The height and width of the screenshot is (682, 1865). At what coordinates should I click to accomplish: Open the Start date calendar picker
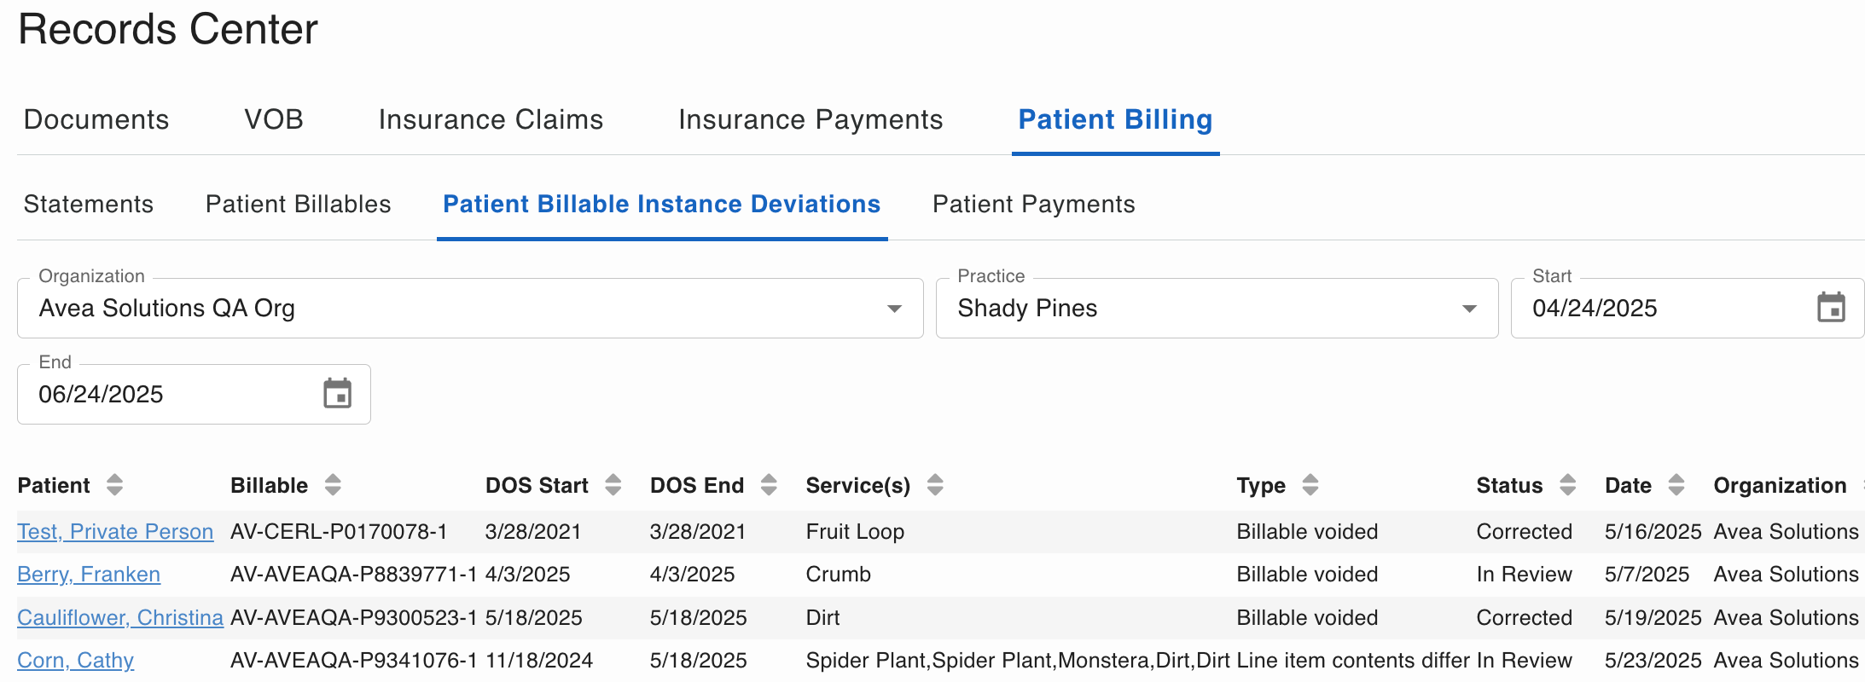pos(1831,308)
